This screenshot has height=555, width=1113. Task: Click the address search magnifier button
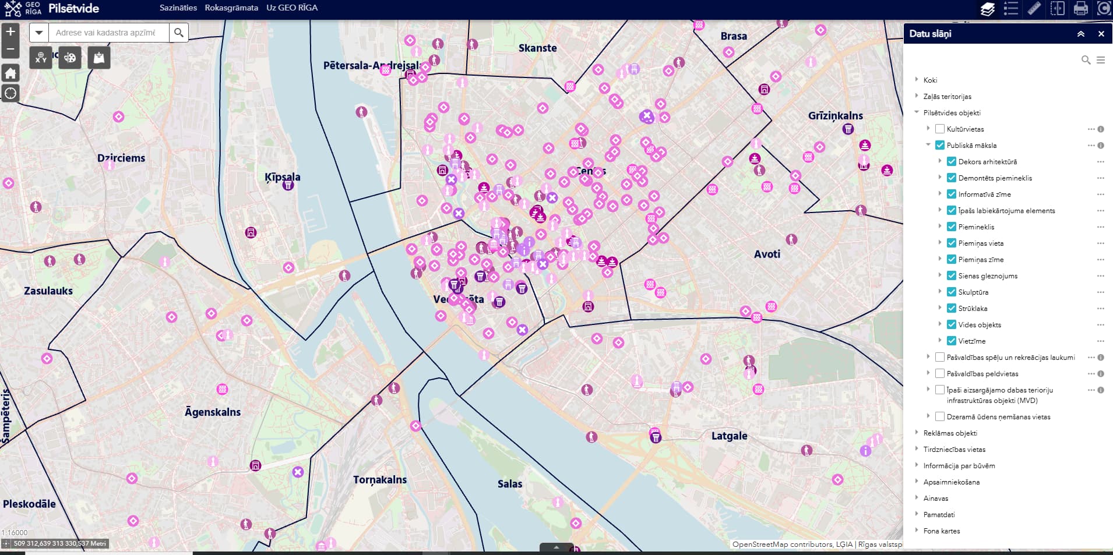[179, 33]
